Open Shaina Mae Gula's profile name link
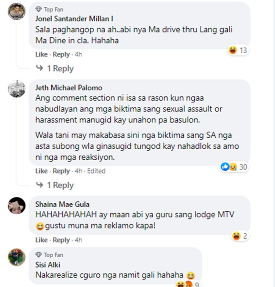 [62, 204]
